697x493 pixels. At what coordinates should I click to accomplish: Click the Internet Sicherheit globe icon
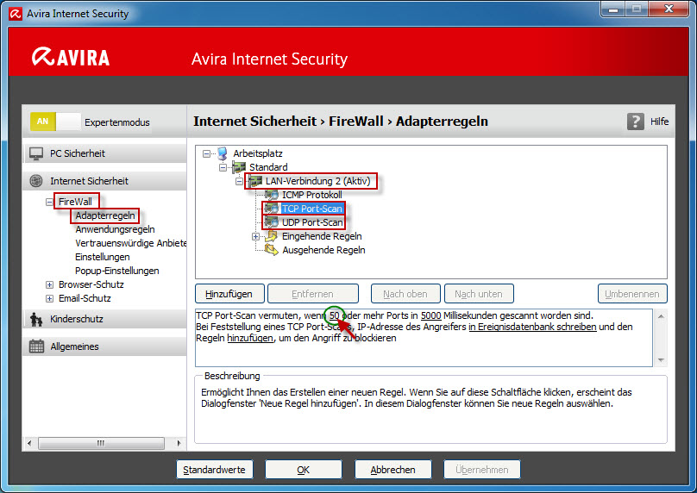click(36, 181)
